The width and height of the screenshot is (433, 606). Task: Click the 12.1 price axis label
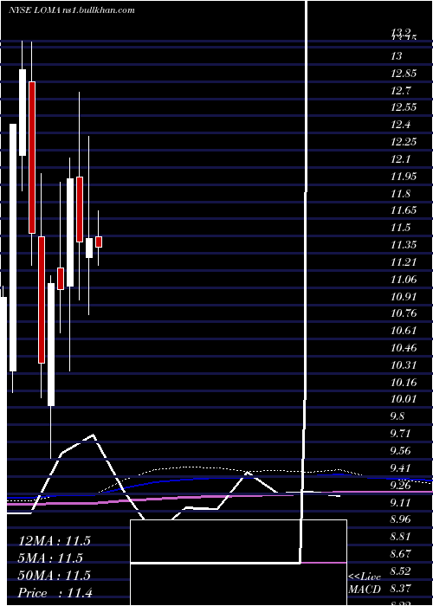(x=401, y=158)
